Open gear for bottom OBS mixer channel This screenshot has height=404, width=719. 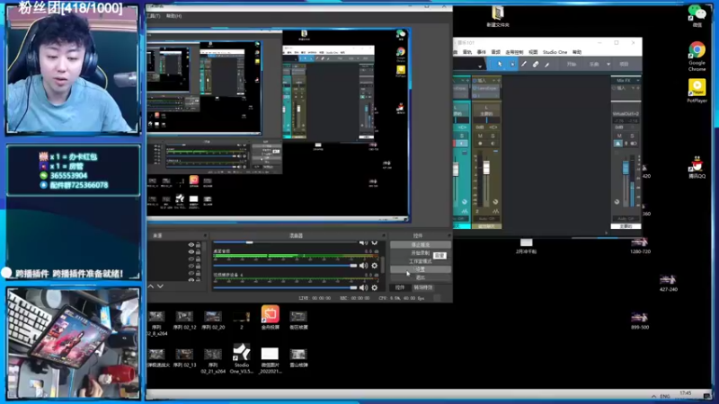(x=374, y=287)
